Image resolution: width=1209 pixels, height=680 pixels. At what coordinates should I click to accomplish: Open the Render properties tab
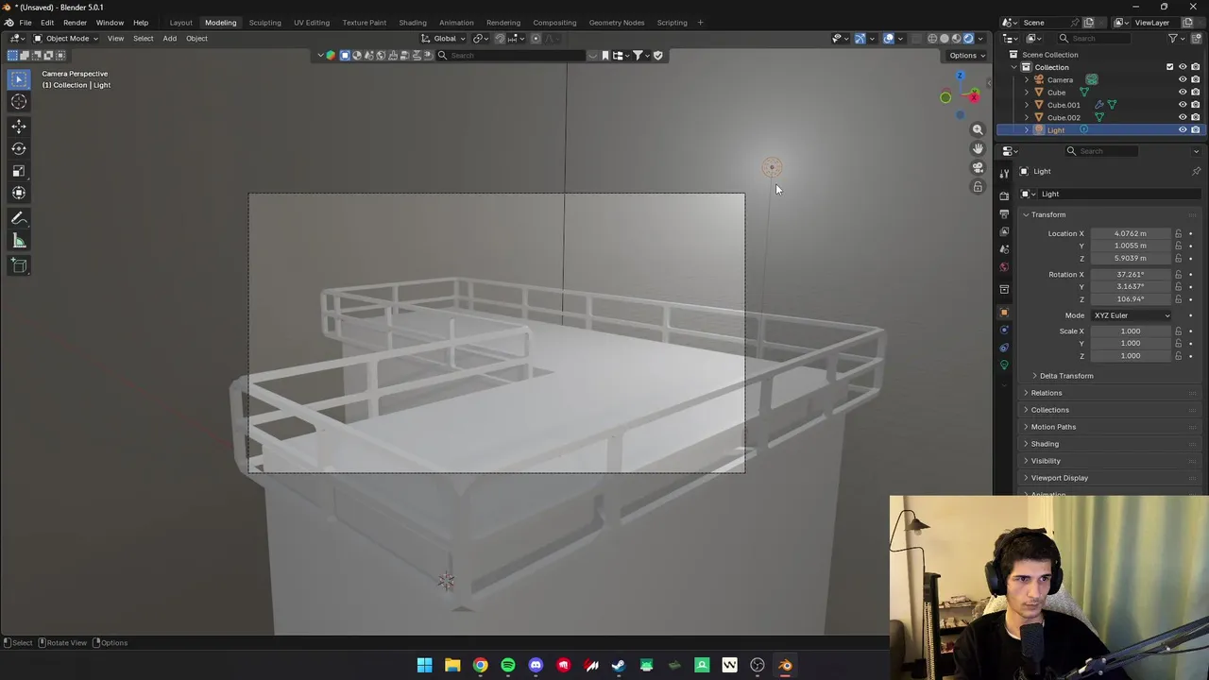tap(1004, 195)
